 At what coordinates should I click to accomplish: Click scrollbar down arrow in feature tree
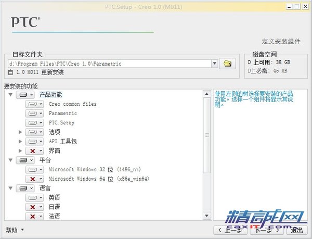[x=207, y=216]
